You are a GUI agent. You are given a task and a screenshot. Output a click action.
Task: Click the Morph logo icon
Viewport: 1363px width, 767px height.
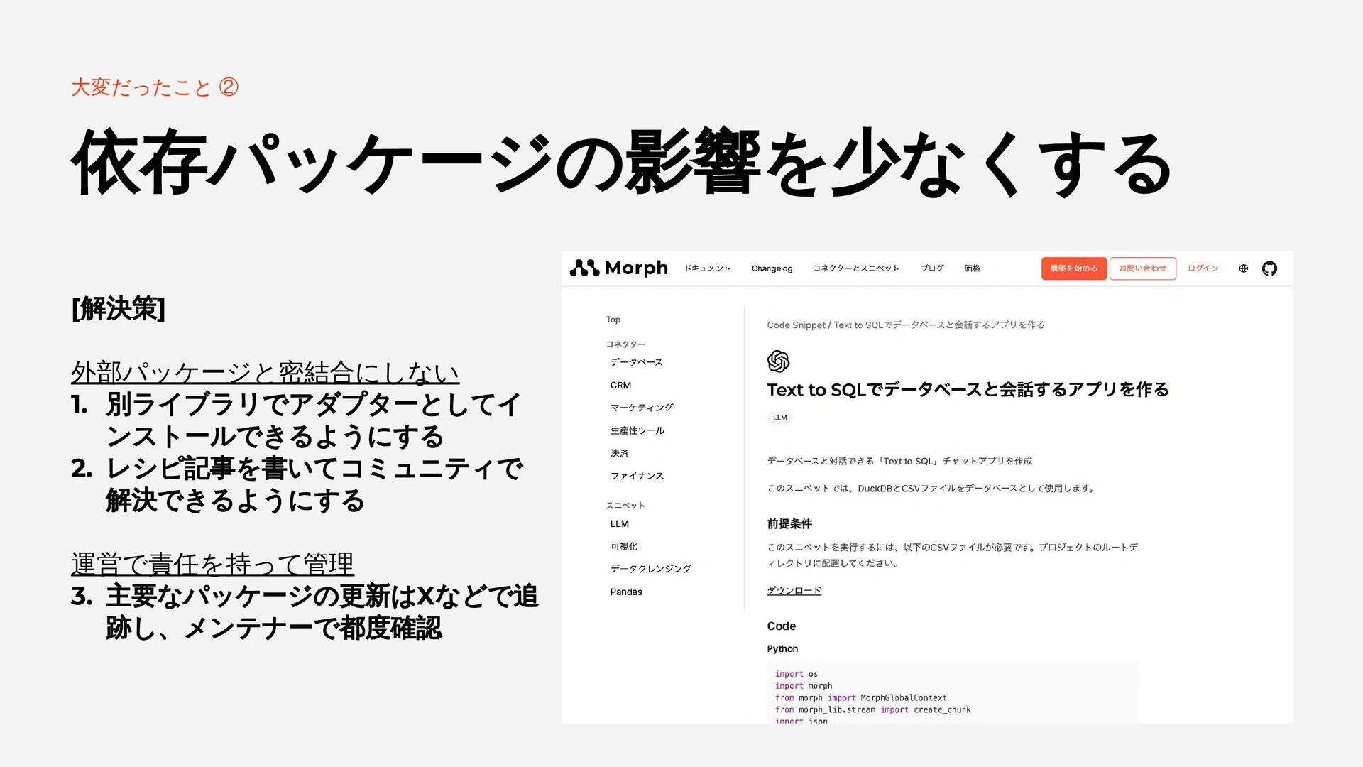584,268
